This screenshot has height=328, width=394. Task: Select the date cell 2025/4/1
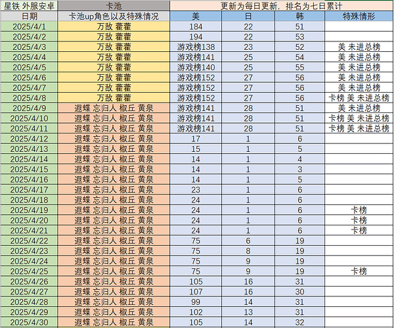pos(29,26)
